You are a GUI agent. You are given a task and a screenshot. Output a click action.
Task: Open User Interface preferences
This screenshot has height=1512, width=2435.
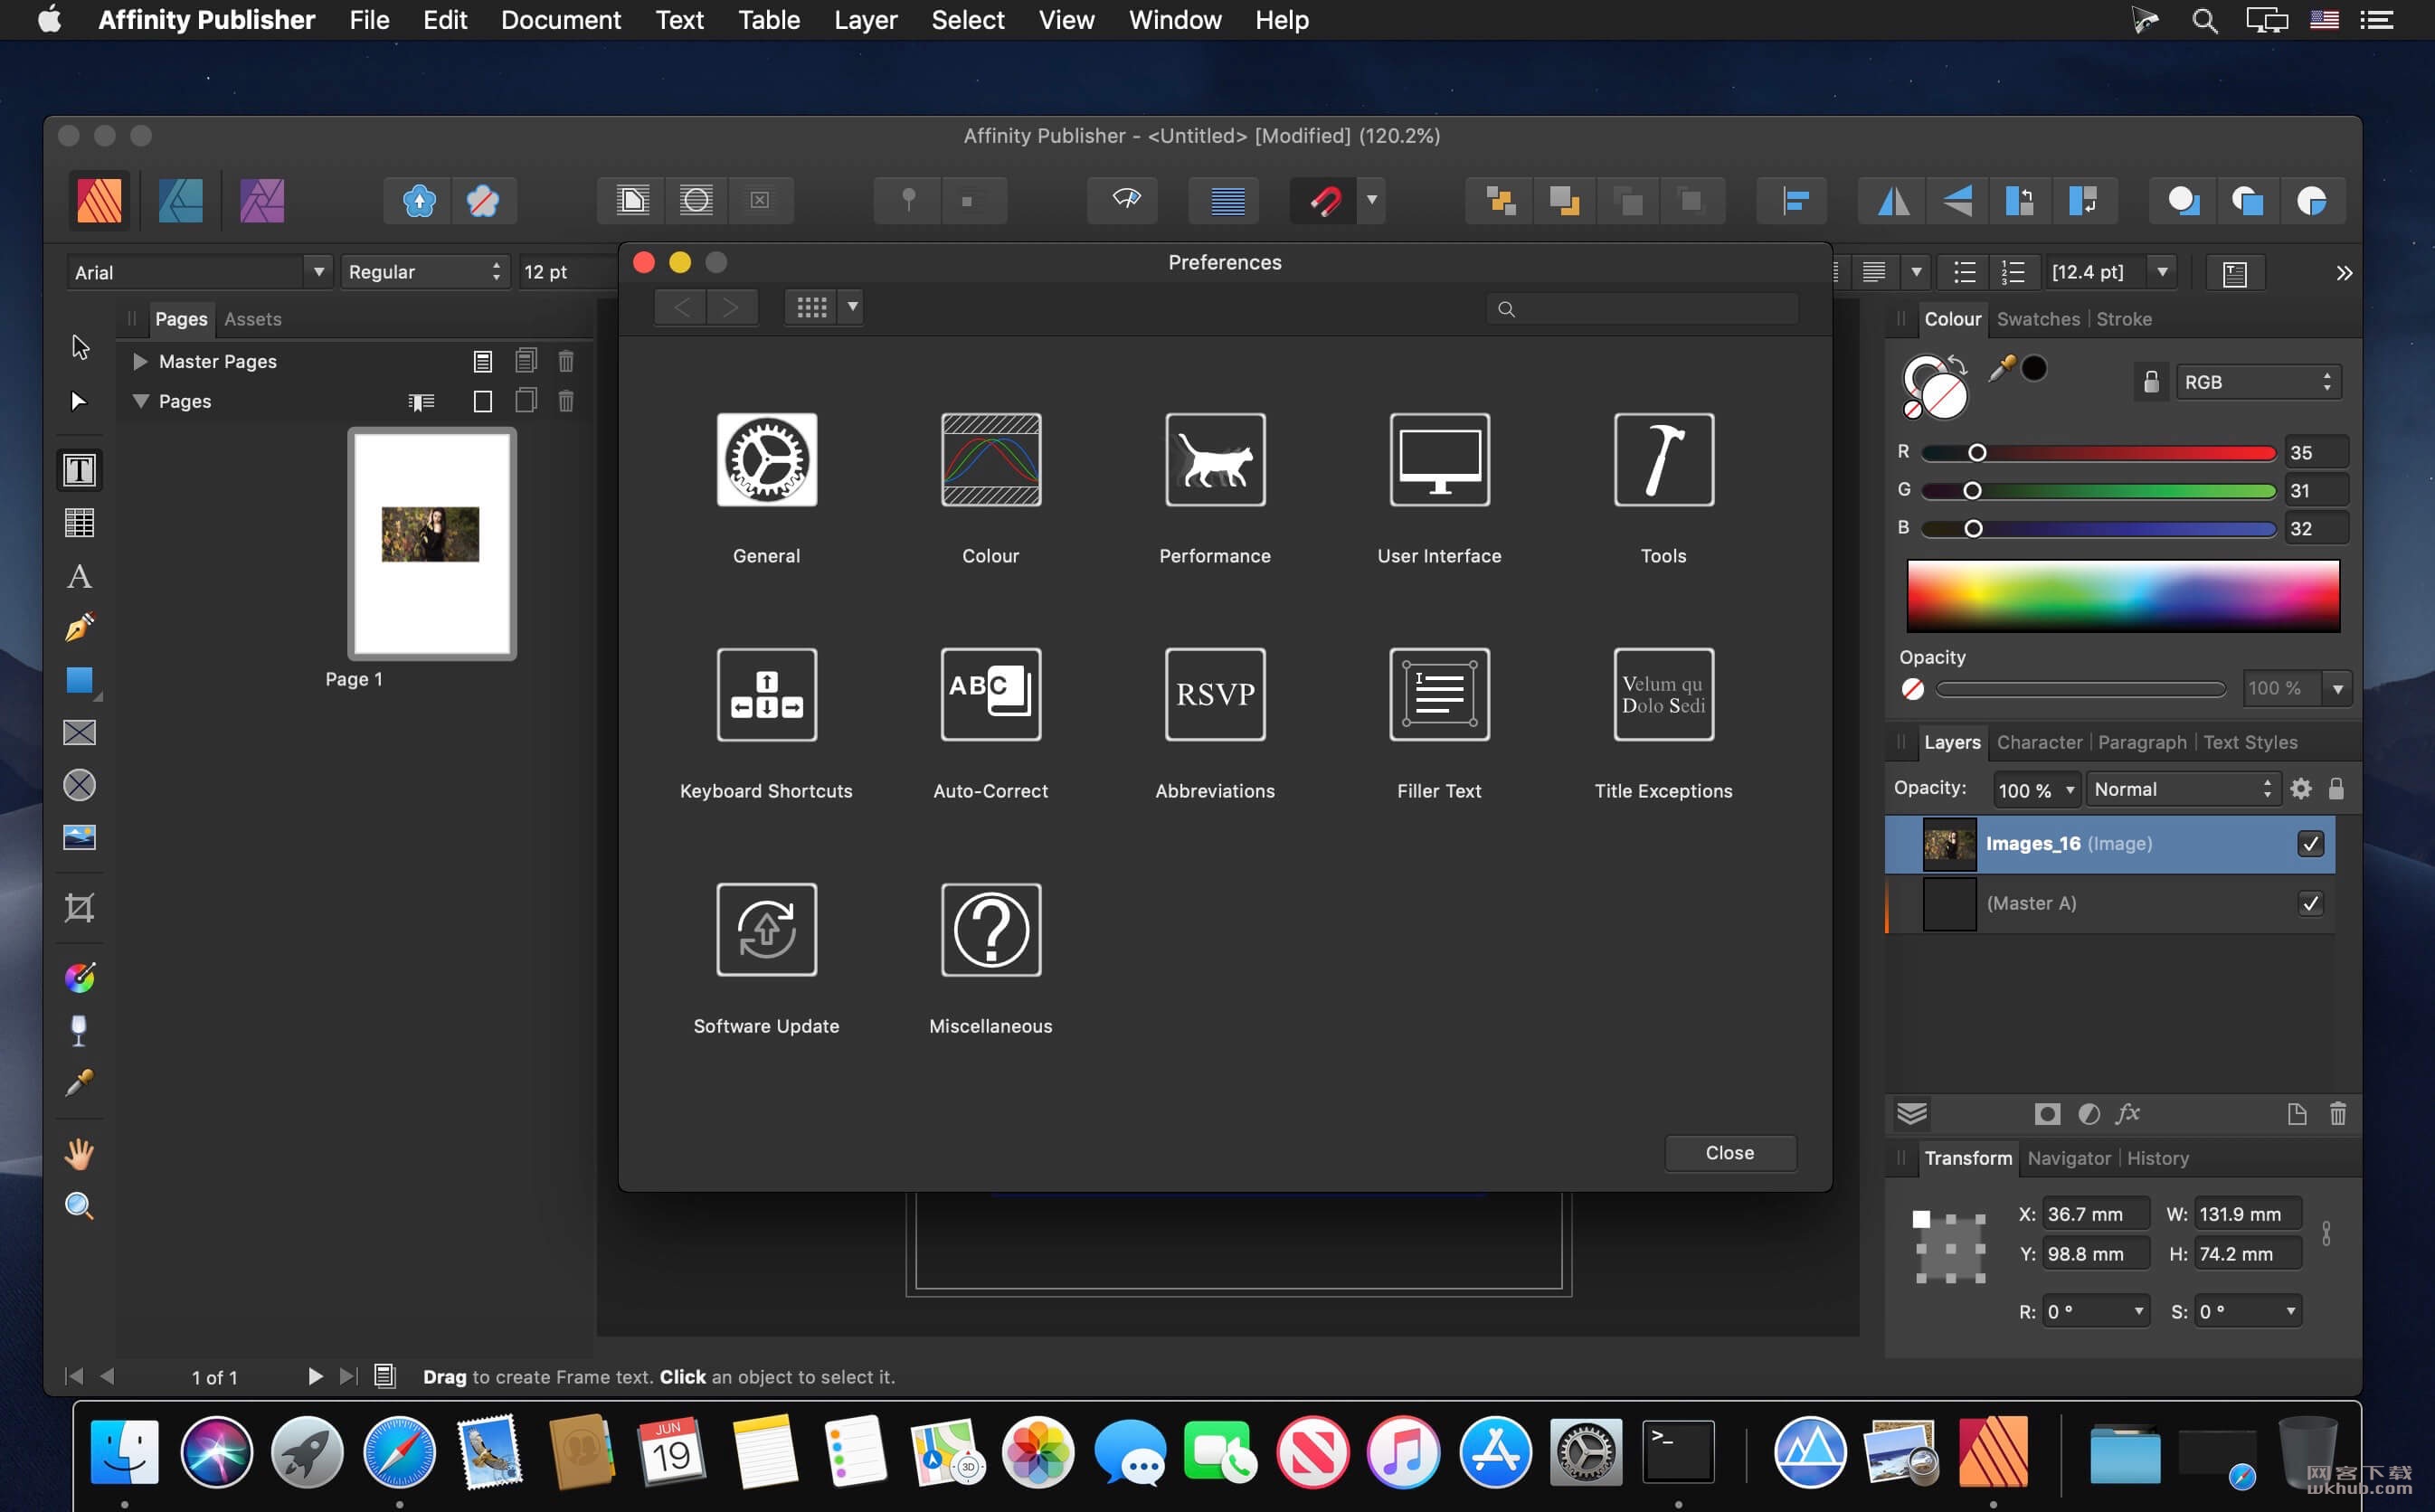click(x=1439, y=460)
